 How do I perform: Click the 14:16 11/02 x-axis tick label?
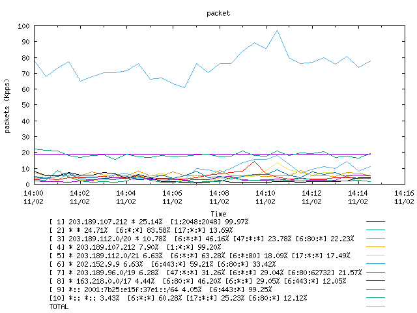[x=404, y=197]
